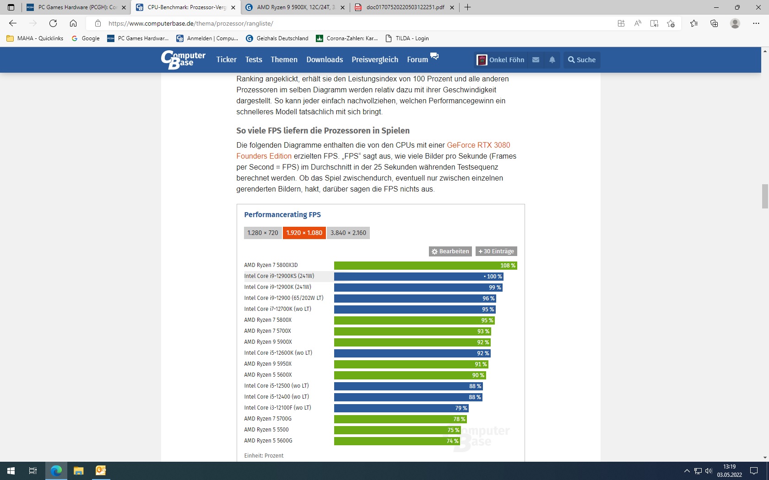Open Geizhals Deutschland bookmark
Image resolution: width=769 pixels, height=480 pixels.
click(277, 38)
